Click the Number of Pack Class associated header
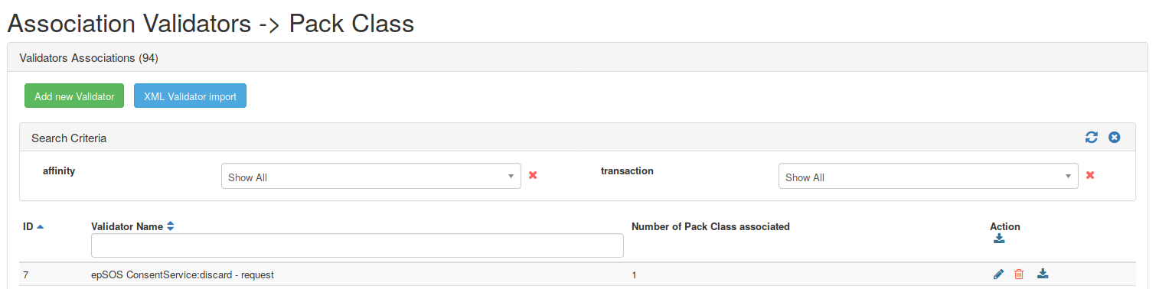Viewport: 1159px width, 289px height. click(710, 227)
